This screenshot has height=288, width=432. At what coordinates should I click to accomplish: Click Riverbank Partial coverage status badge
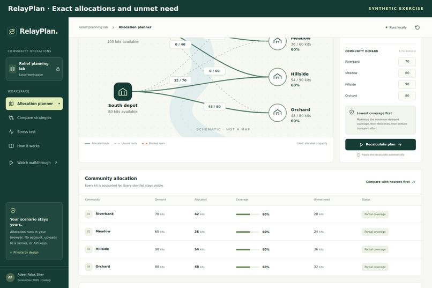click(x=375, y=215)
